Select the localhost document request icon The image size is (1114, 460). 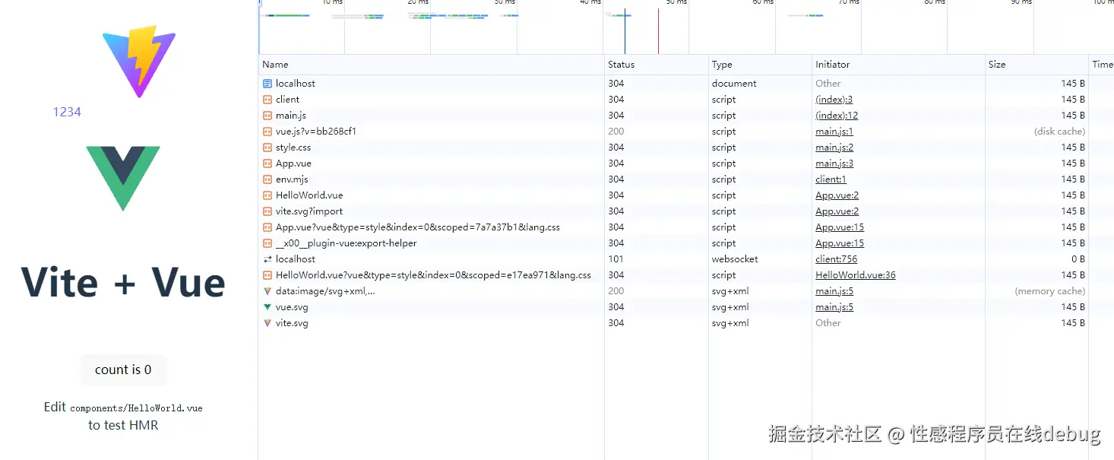coord(267,84)
